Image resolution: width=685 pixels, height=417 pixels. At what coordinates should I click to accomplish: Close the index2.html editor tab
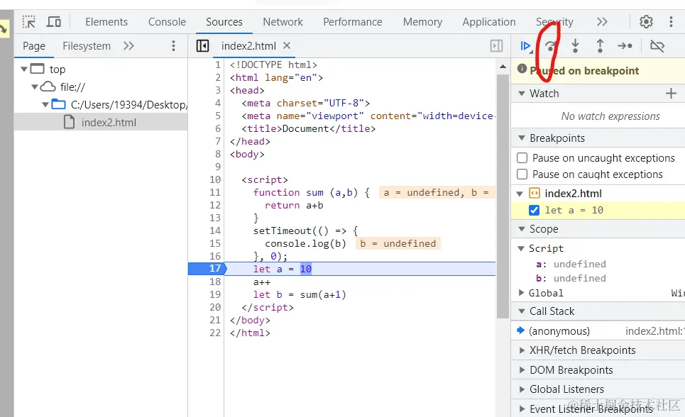point(287,45)
